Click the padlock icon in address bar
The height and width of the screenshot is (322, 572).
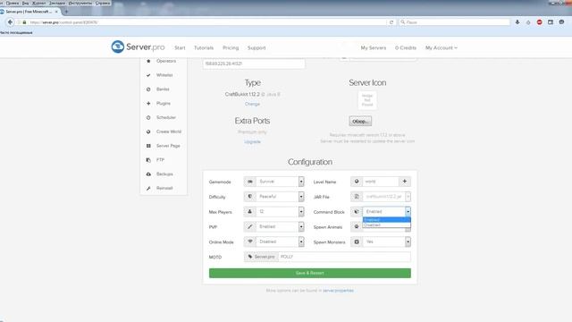[24, 22]
